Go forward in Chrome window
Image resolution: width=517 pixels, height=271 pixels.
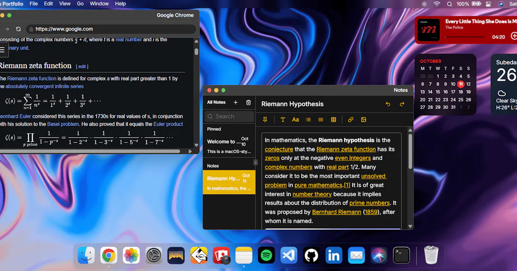[7, 29]
